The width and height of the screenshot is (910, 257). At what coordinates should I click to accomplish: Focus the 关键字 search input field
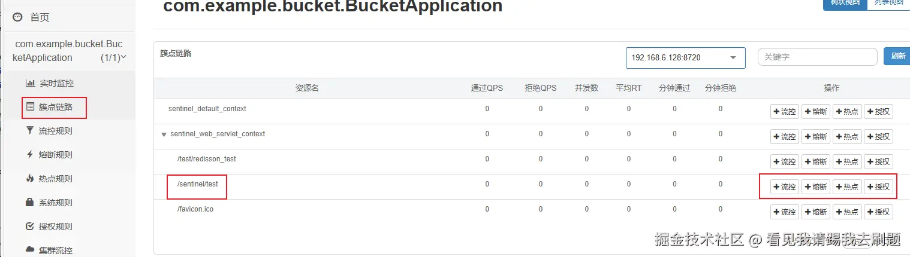[x=817, y=57]
